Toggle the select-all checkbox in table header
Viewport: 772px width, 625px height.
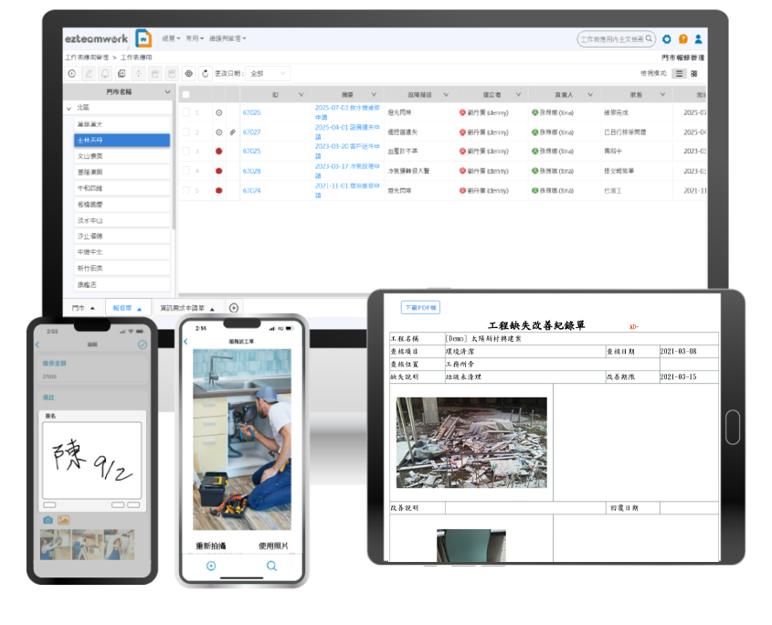click(x=186, y=94)
